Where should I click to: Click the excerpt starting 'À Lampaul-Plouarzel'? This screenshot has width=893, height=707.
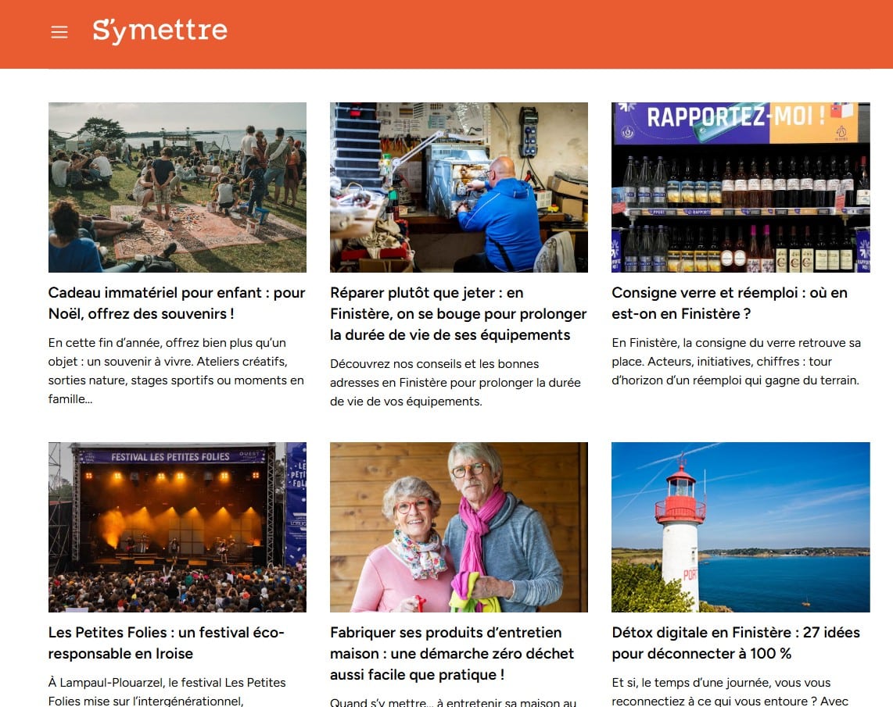click(167, 691)
